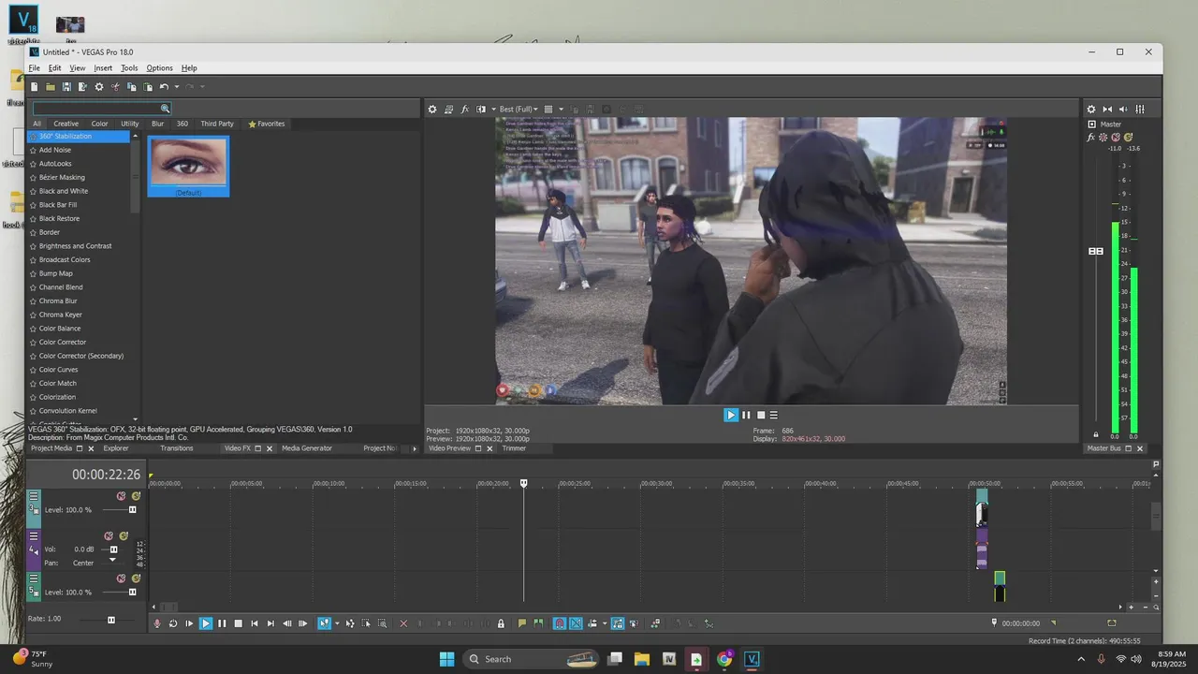Mute video track 3
The image size is (1198, 674).
pos(121,496)
